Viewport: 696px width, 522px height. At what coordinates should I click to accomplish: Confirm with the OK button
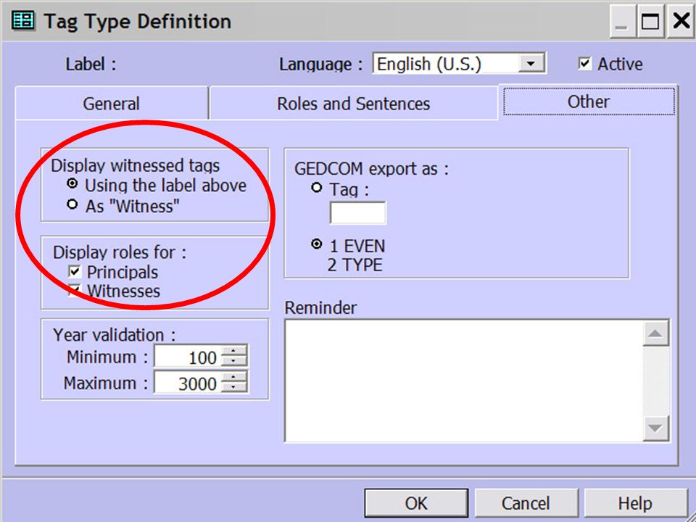point(416,503)
